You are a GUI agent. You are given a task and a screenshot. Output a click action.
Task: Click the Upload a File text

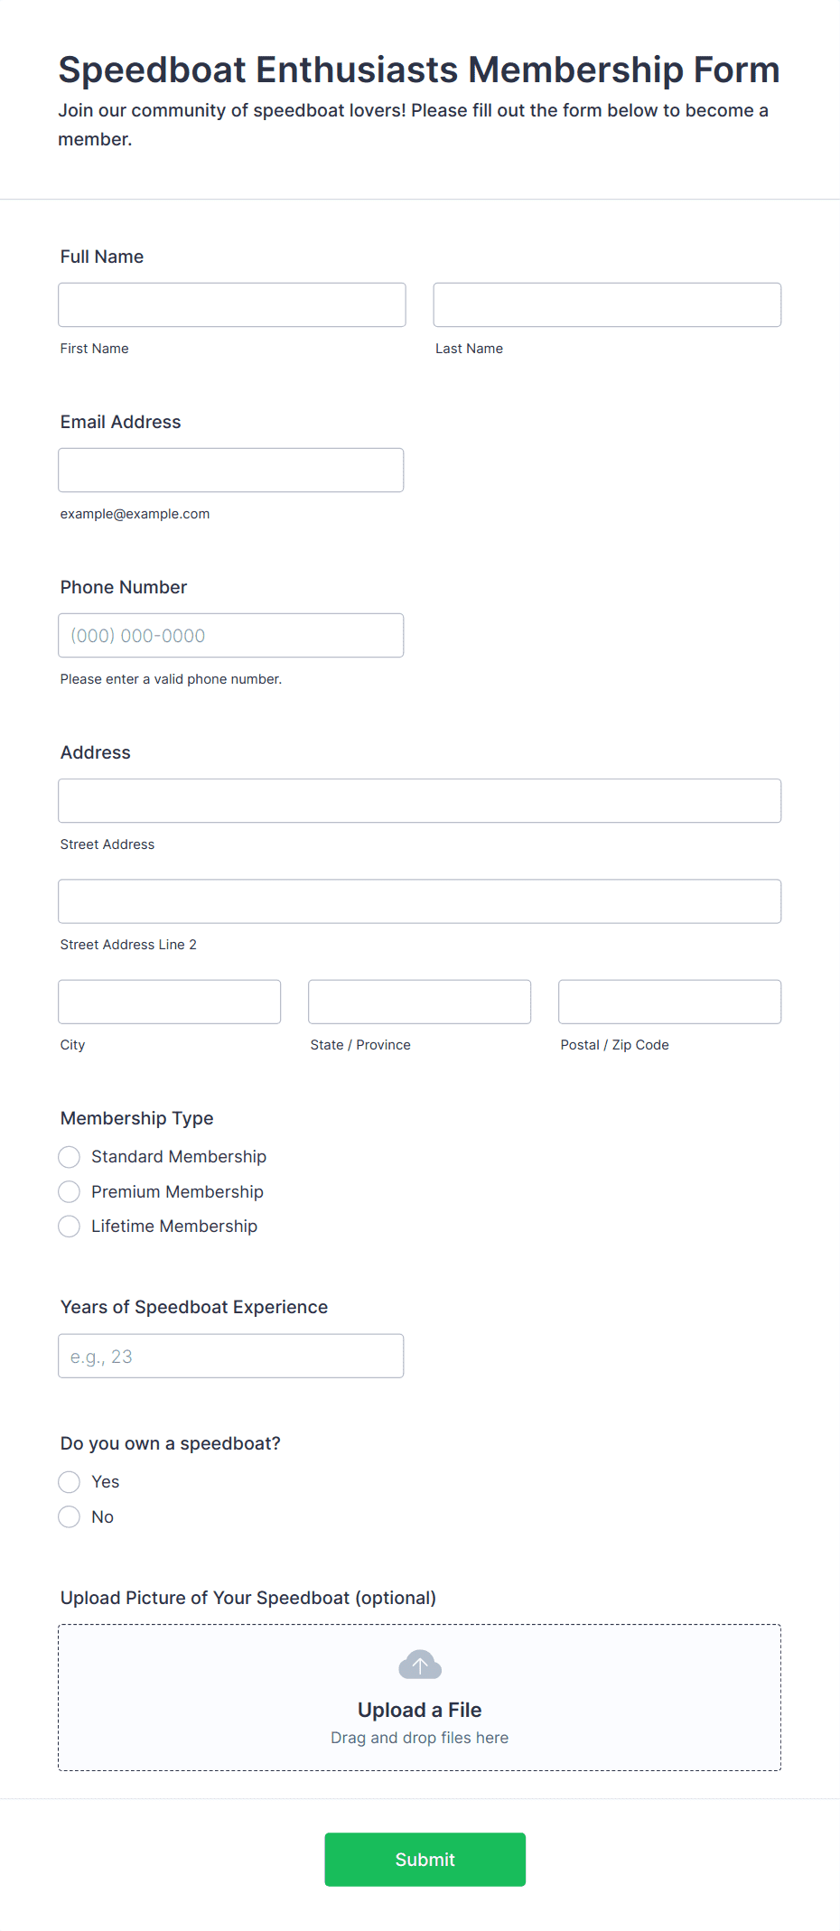[x=420, y=1710]
